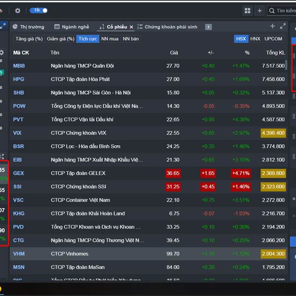
Task: Open the MBB stock symbol link
Action: (19, 66)
